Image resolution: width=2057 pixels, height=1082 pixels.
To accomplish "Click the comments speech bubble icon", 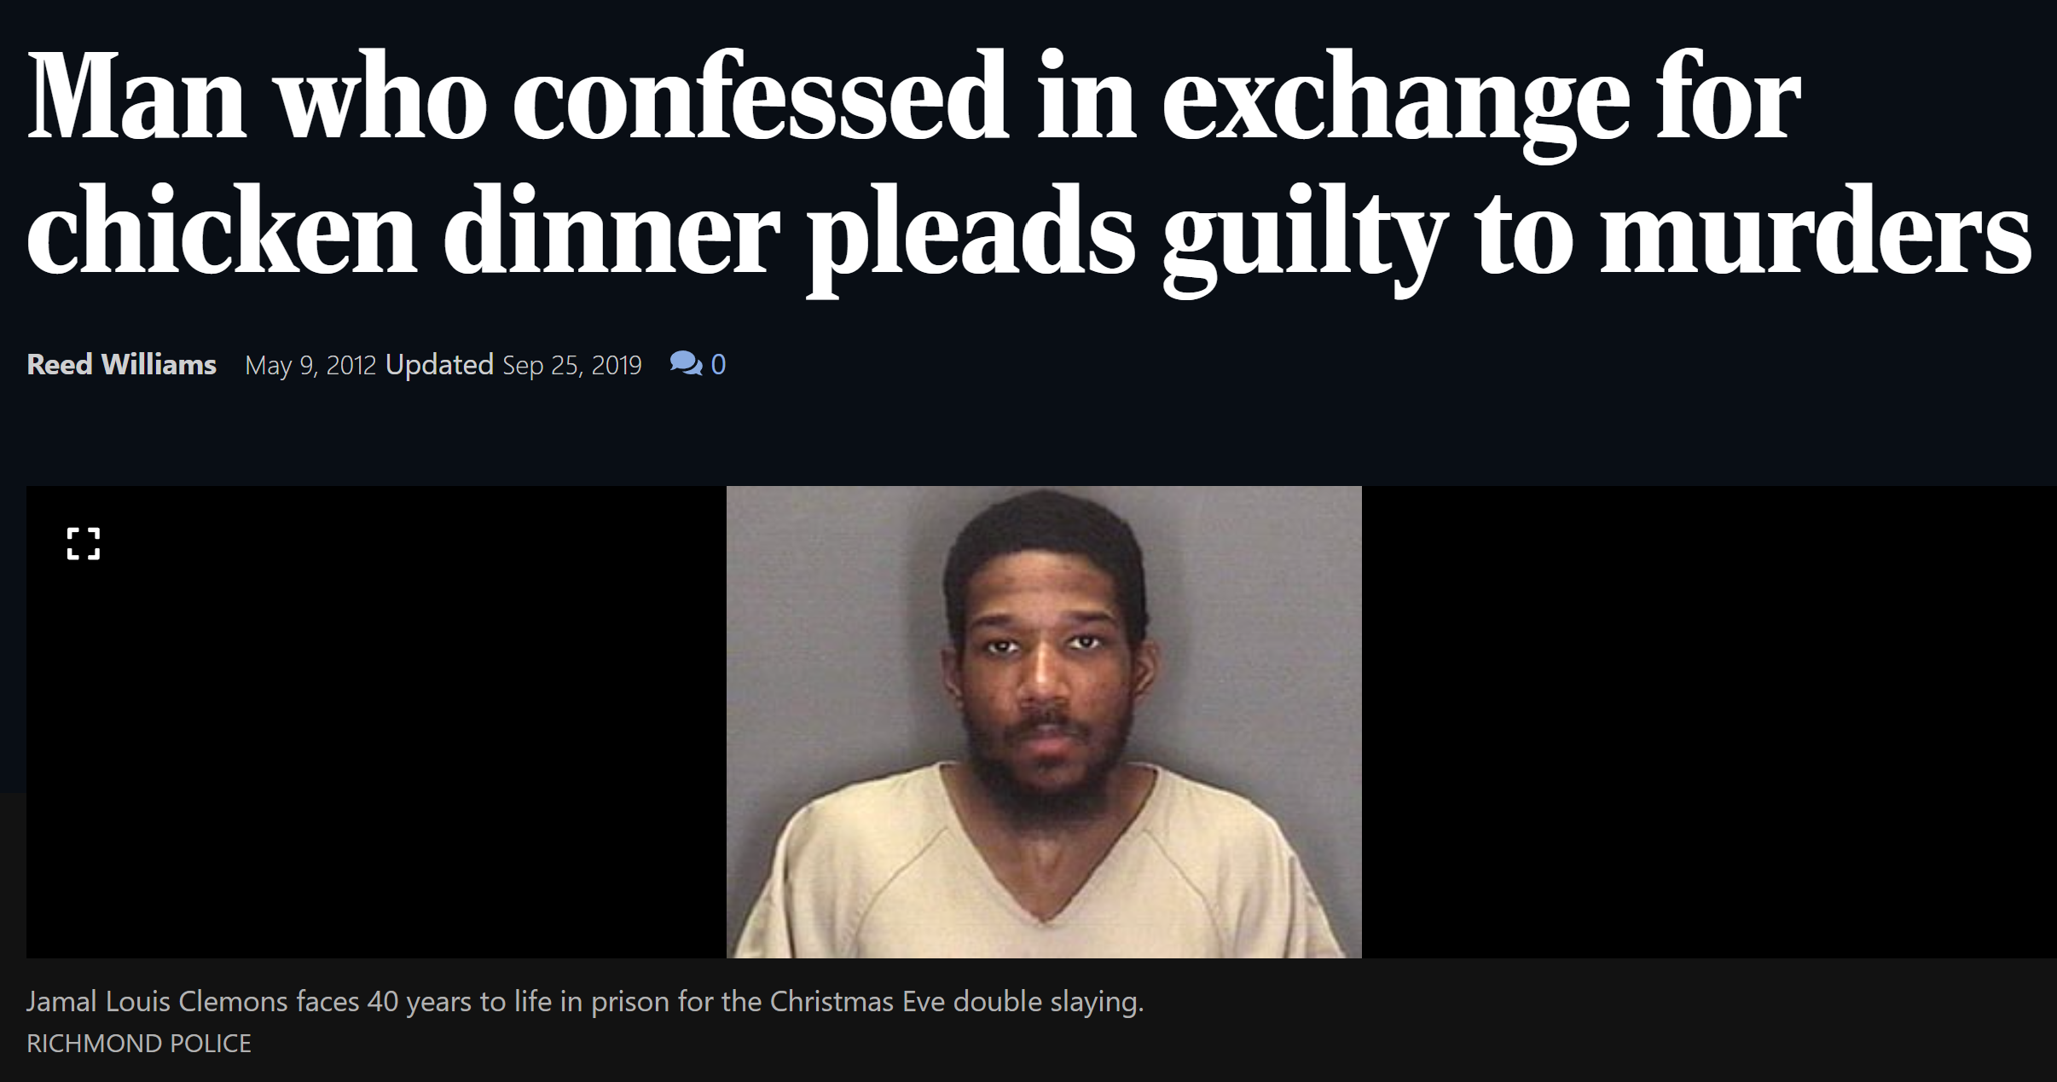I will (x=686, y=365).
